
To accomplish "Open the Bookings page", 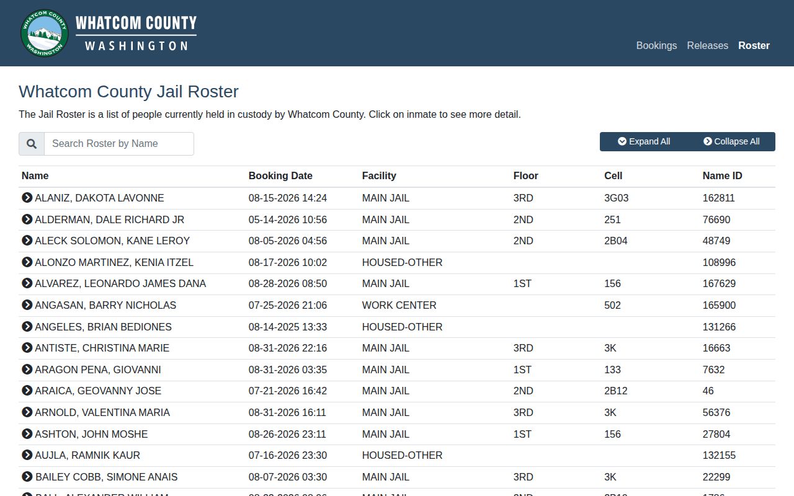I will coord(656,45).
